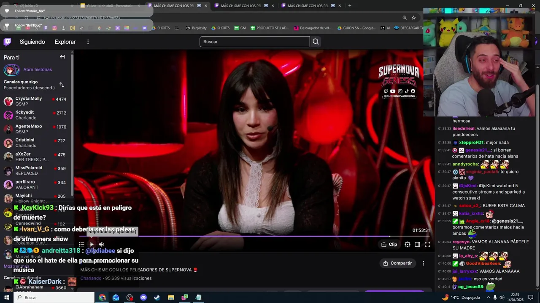
Task: Open the Twitch home logo
Action: click(7, 42)
